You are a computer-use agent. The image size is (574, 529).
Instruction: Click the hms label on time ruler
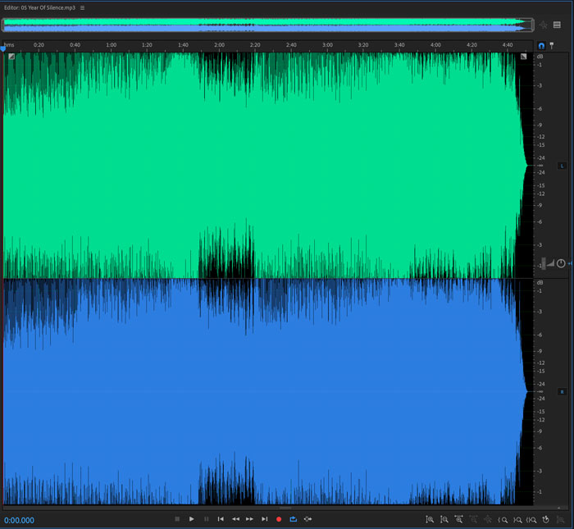(9, 45)
